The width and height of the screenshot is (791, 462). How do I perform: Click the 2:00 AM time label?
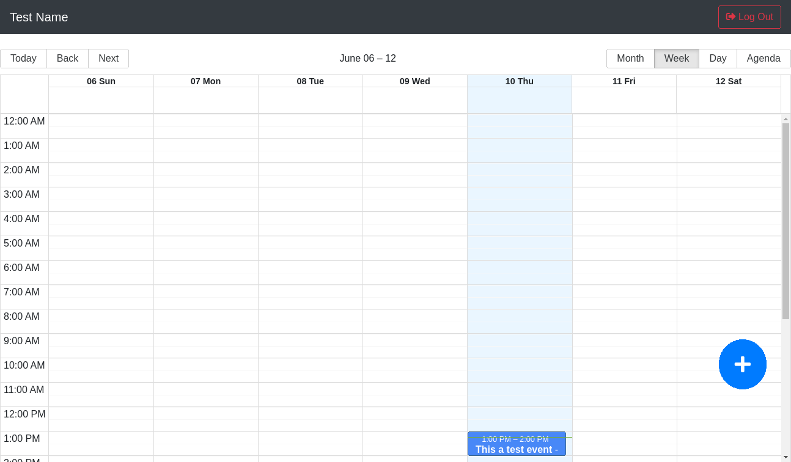21,170
